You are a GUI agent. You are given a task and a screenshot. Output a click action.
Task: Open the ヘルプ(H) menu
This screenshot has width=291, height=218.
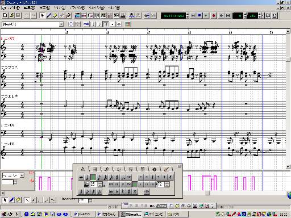(x=114, y=8)
